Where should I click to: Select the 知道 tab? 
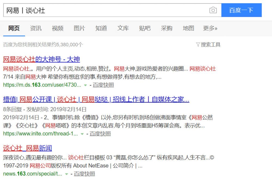tap(101, 28)
